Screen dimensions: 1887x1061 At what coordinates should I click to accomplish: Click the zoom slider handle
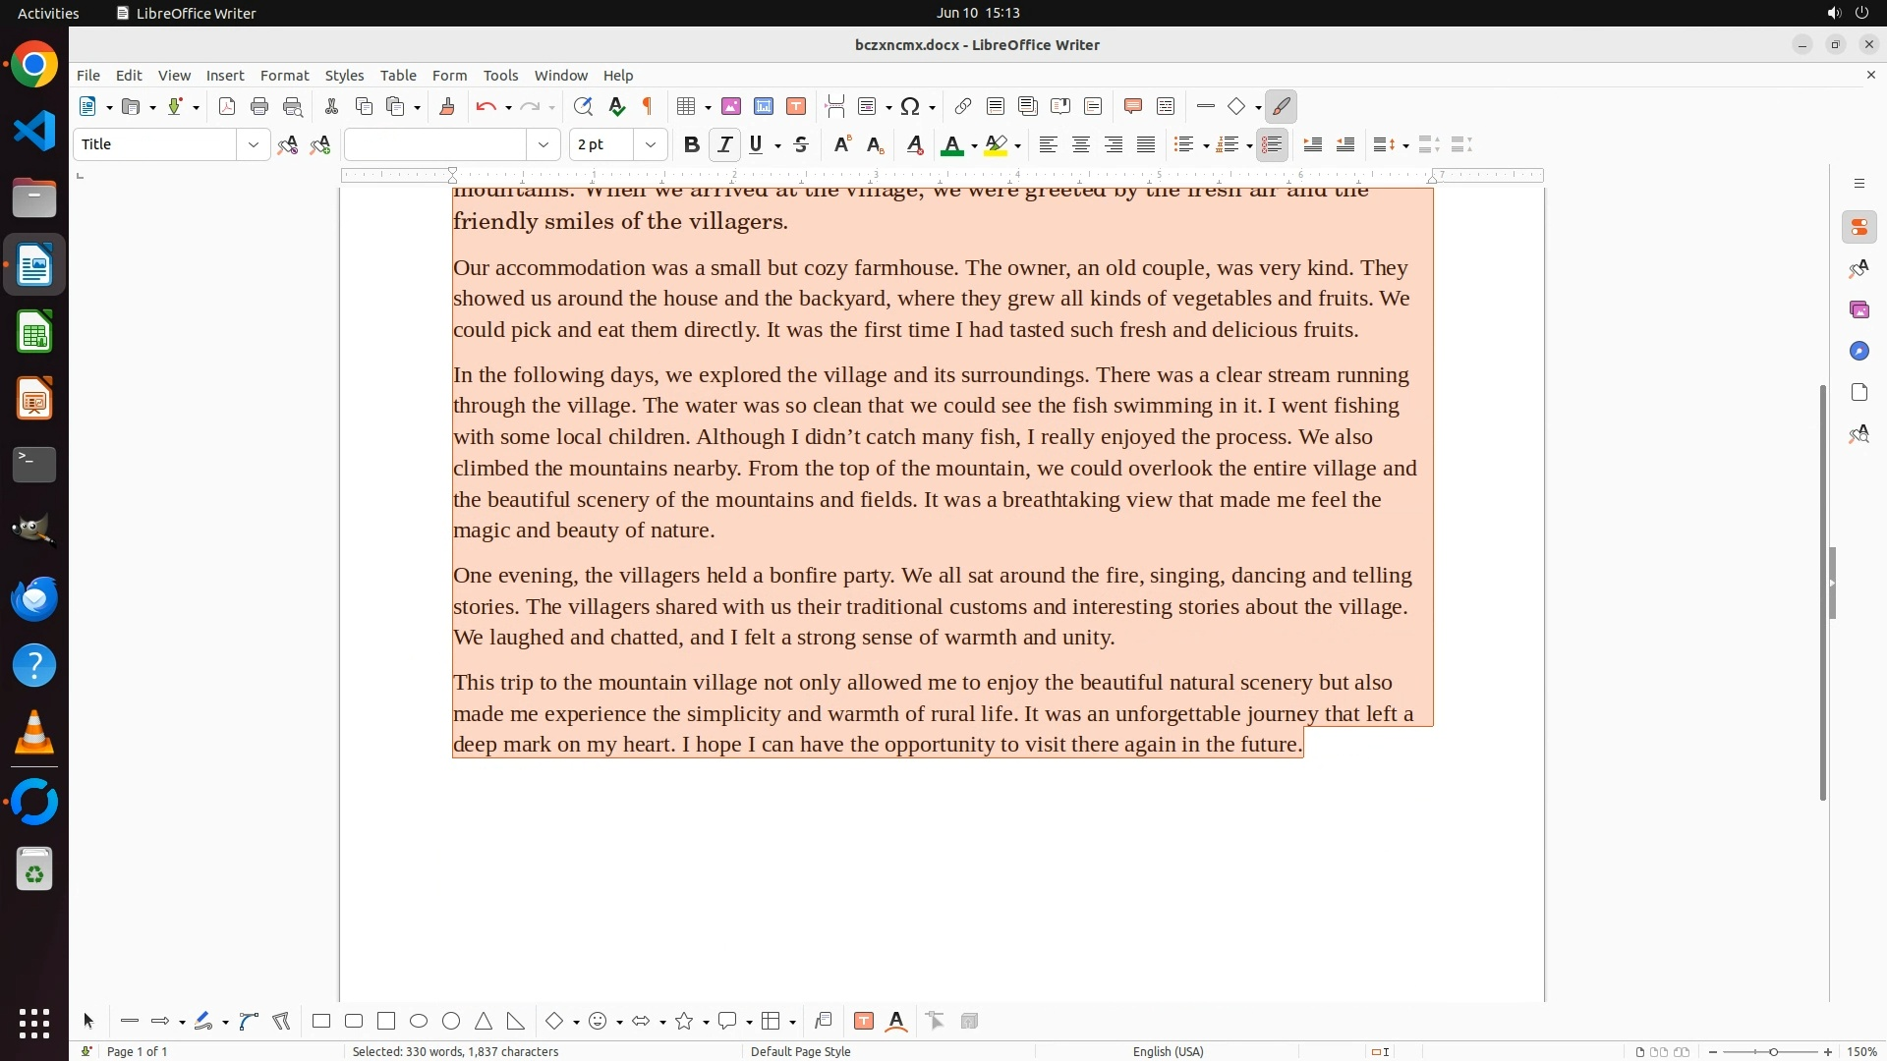pyautogui.click(x=1773, y=1051)
